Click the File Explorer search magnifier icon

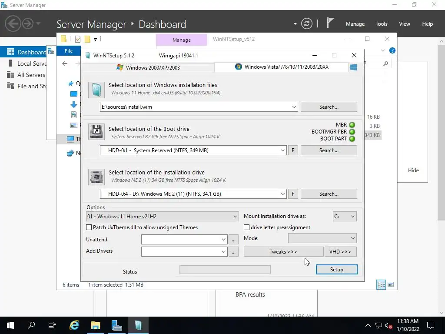(x=385, y=63)
